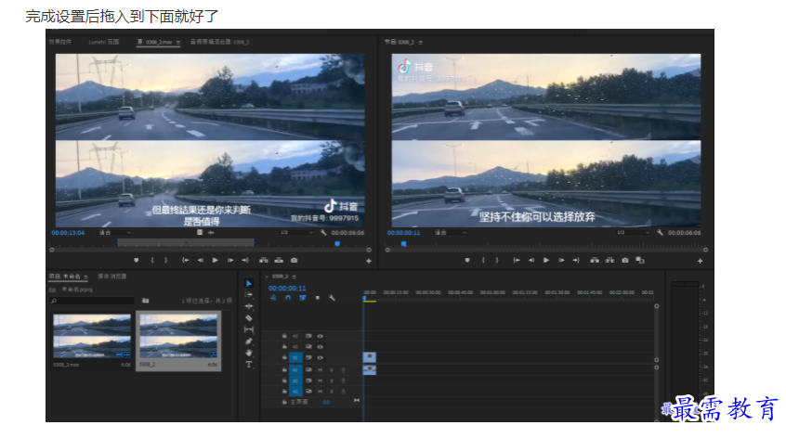Solo audio track A2
Image resolution: width=786 pixels, height=438 pixels.
332,380
